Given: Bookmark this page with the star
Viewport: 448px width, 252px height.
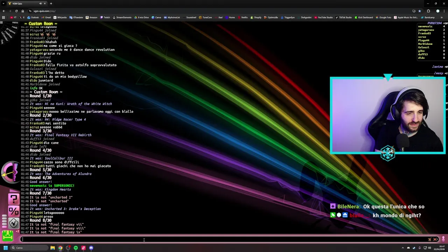Looking at the screenshot, I should pyautogui.click(x=420, y=11).
